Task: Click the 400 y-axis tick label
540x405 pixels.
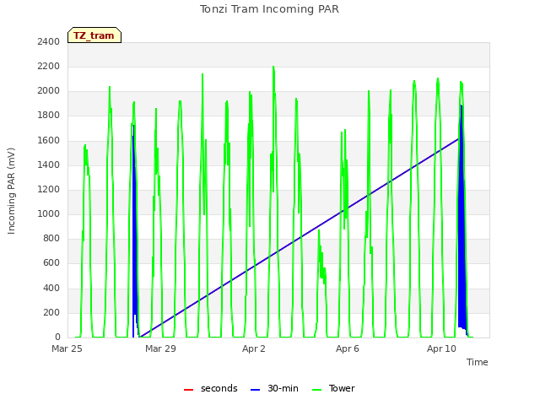Action: click(x=51, y=289)
